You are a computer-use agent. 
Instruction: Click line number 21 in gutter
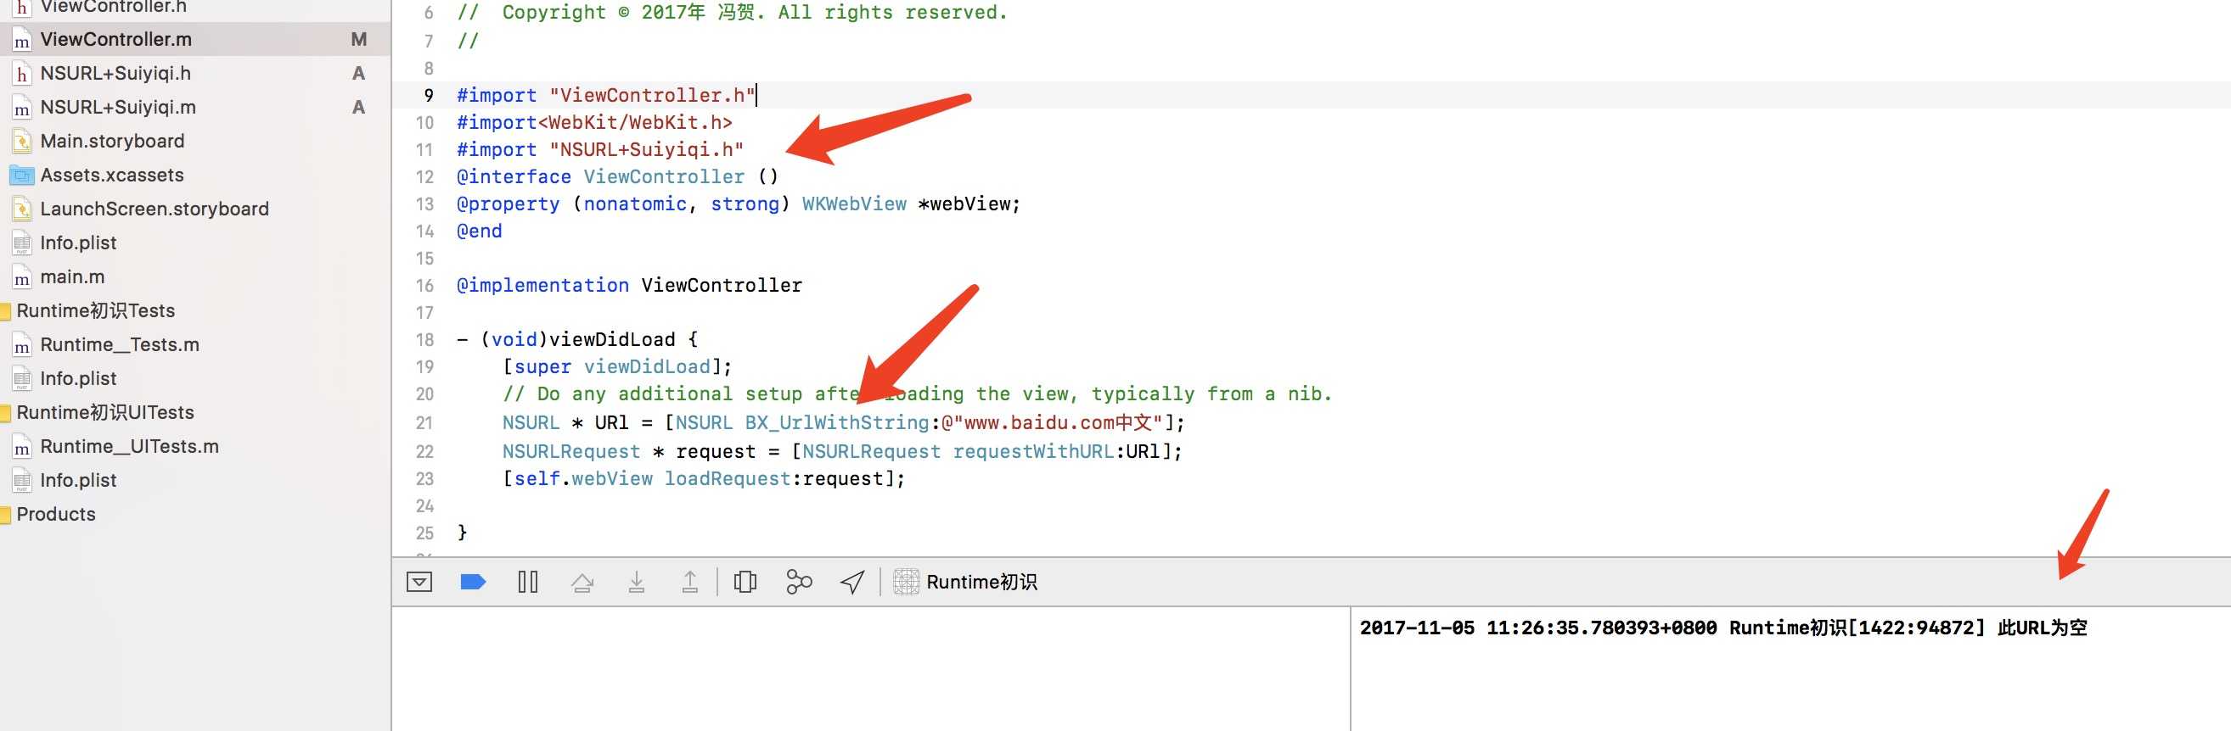[424, 423]
